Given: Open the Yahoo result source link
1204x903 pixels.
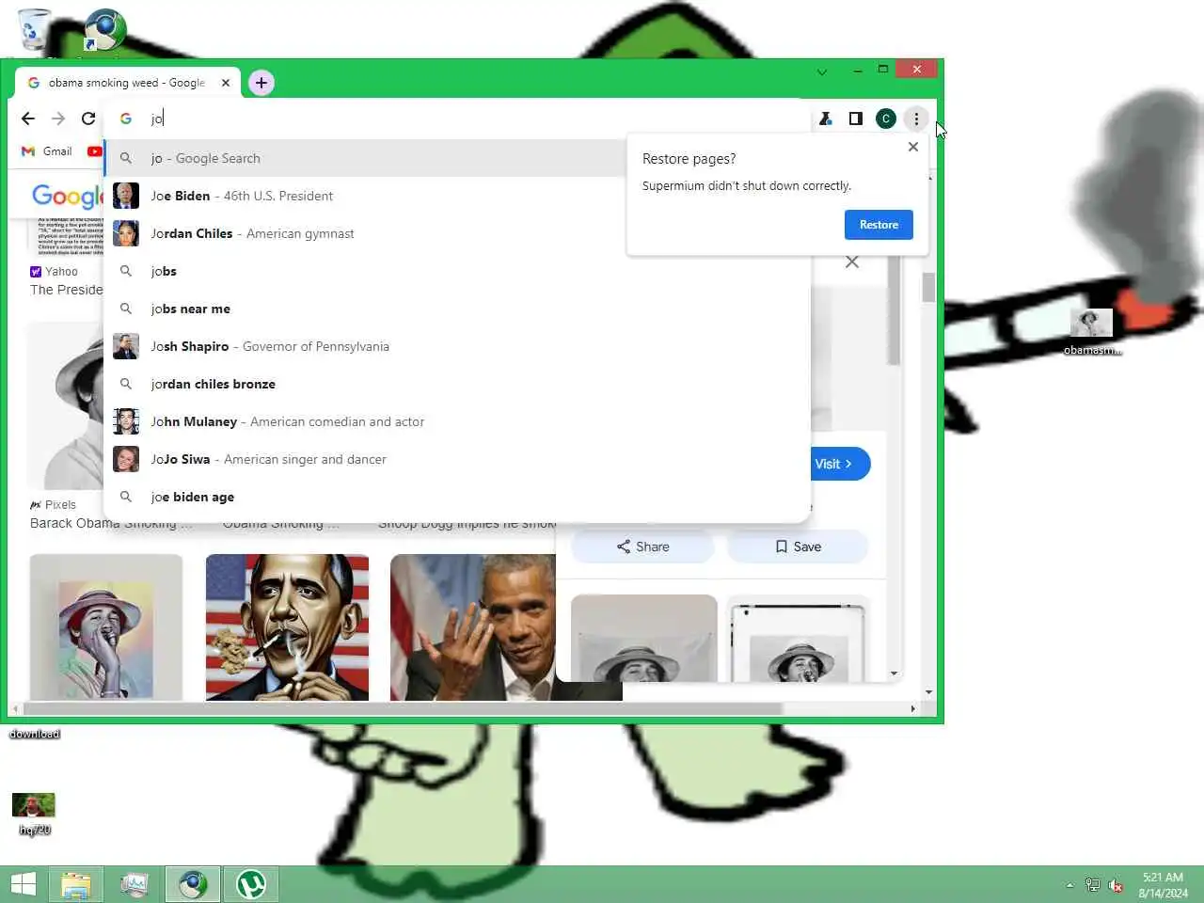Looking at the screenshot, I should tap(55, 272).
